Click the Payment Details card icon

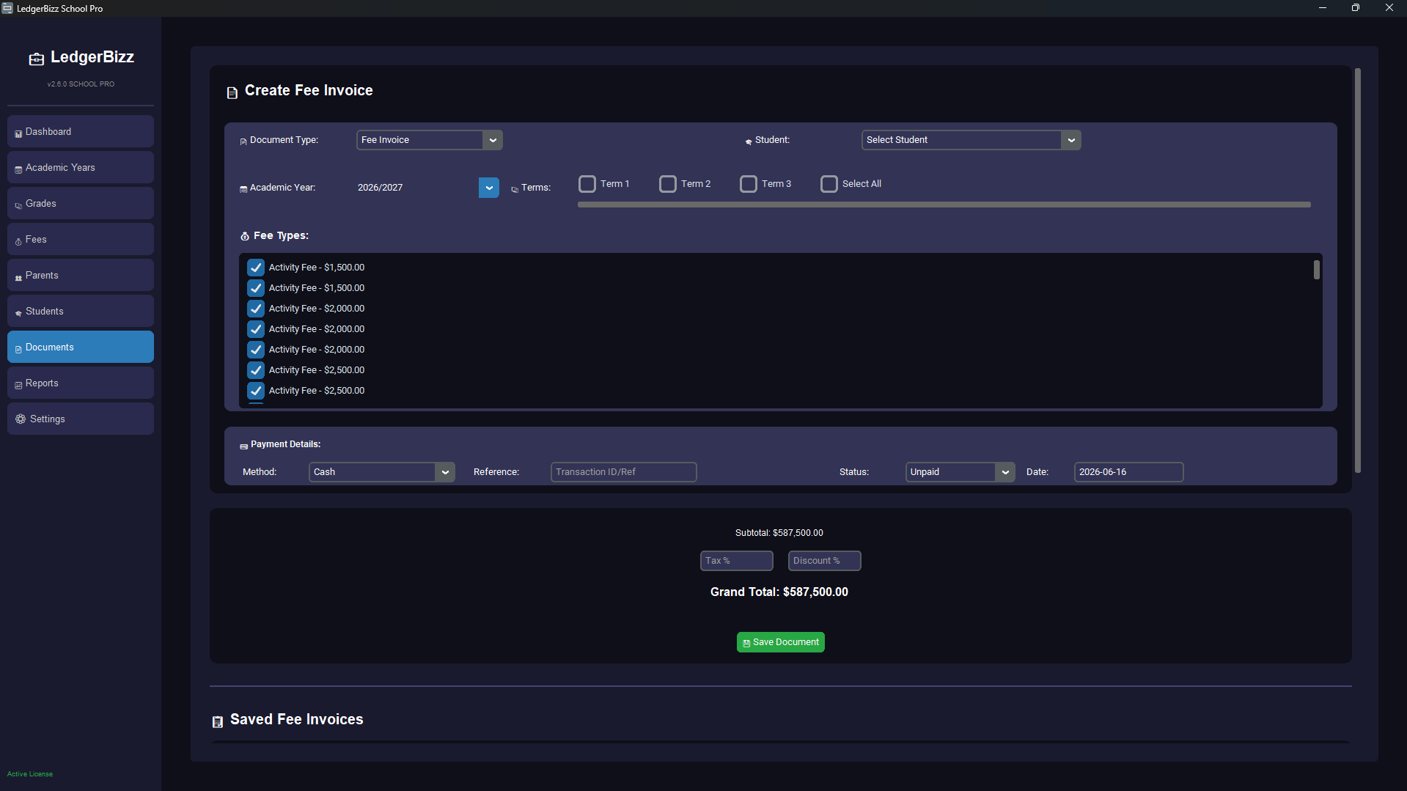coord(244,446)
